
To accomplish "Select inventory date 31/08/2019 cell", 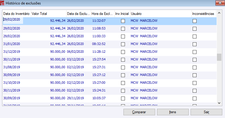I will pos(12,67).
